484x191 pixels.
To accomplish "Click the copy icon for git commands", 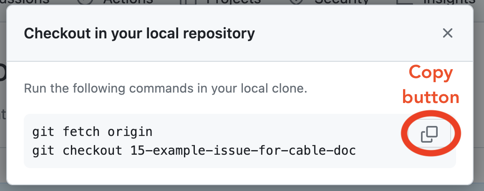I will pyautogui.click(x=429, y=135).
